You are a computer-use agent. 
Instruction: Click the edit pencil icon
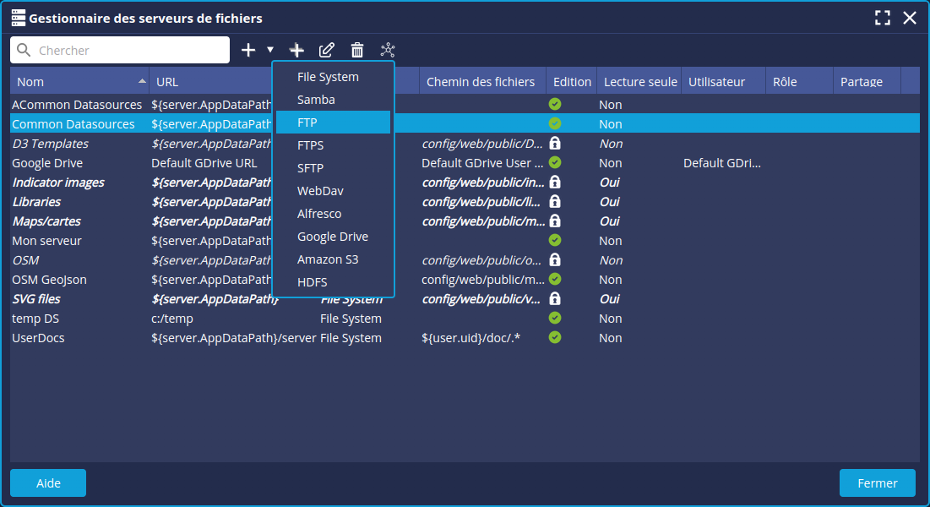pos(327,51)
